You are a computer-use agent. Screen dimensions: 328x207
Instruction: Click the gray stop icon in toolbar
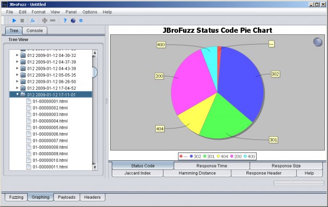(22, 20)
